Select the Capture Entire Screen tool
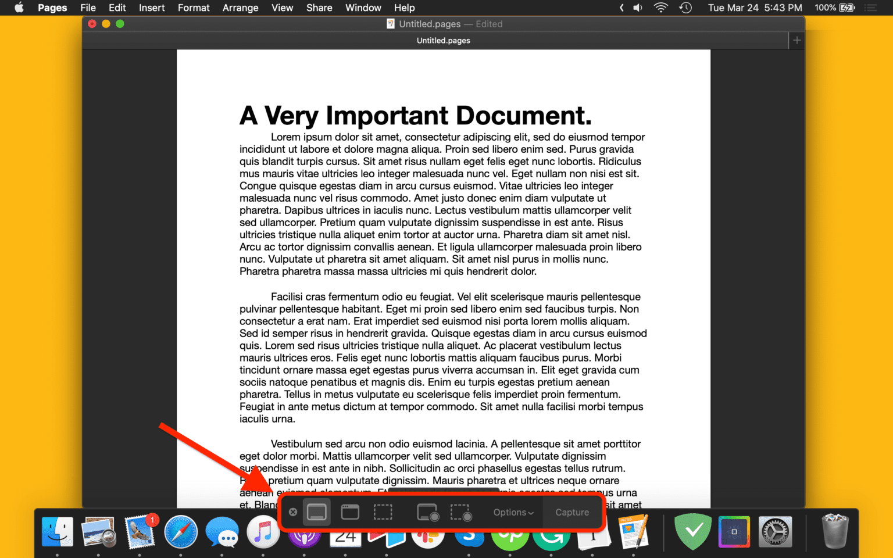 (x=317, y=512)
